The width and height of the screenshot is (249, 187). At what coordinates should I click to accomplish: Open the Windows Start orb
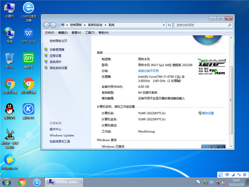pyautogui.click(x=7, y=182)
